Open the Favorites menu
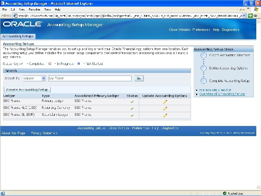Screen dimensions: 261x196 pyautogui.click(x=34, y=9)
